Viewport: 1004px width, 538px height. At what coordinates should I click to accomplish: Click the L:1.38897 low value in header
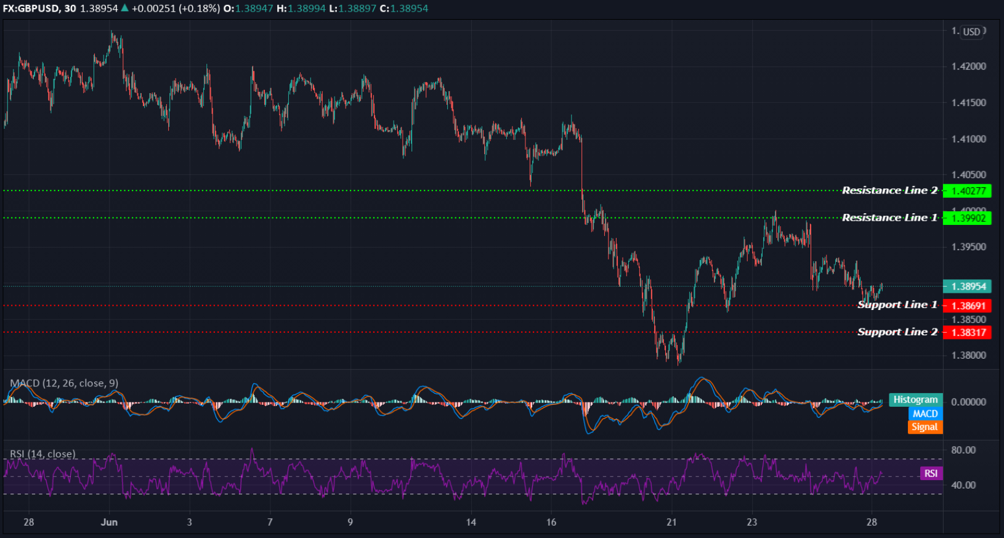pos(352,9)
